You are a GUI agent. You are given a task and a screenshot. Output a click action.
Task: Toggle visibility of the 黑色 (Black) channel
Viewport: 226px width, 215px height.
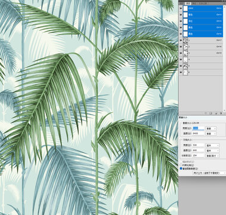coord(181,34)
